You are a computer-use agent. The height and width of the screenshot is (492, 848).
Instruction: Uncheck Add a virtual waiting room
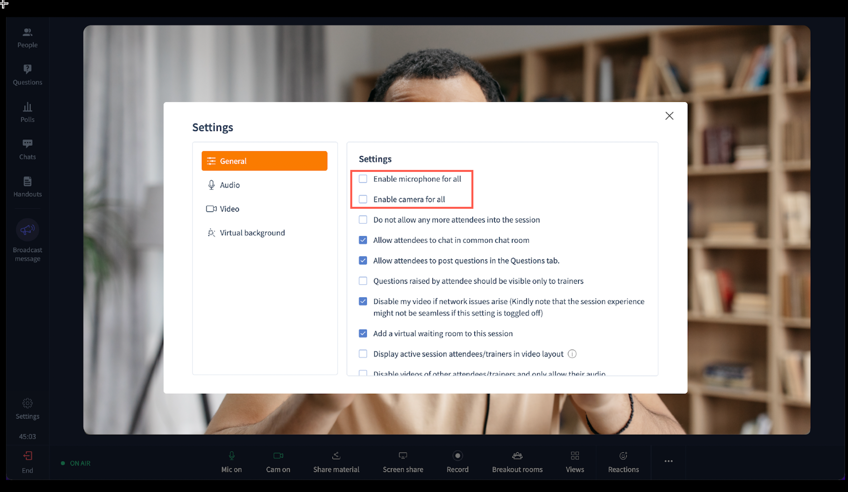[363, 333]
